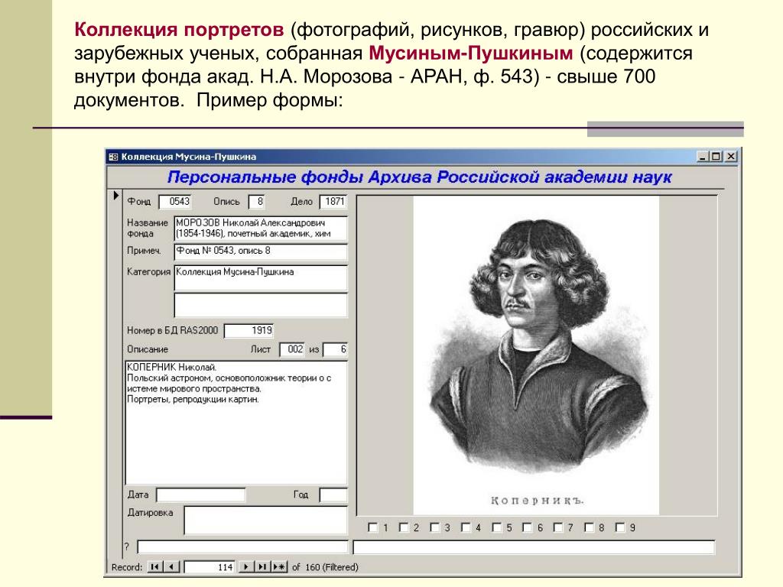Click the Дело field showing 1871
783x587 pixels.
(x=333, y=202)
